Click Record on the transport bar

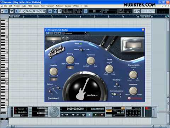click(x=102, y=114)
